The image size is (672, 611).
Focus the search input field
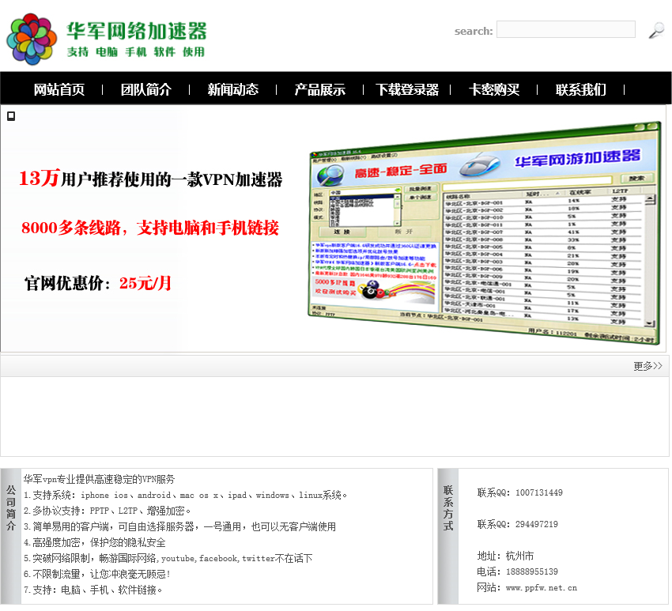566,29
